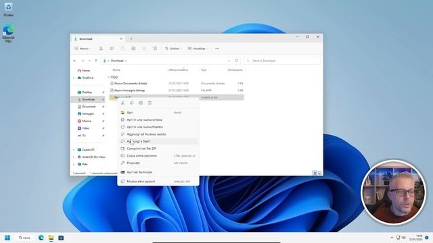Image resolution: width=433 pixels, height=243 pixels.
Task: Go up one folder level with Up arrow
Action: click(x=96, y=61)
